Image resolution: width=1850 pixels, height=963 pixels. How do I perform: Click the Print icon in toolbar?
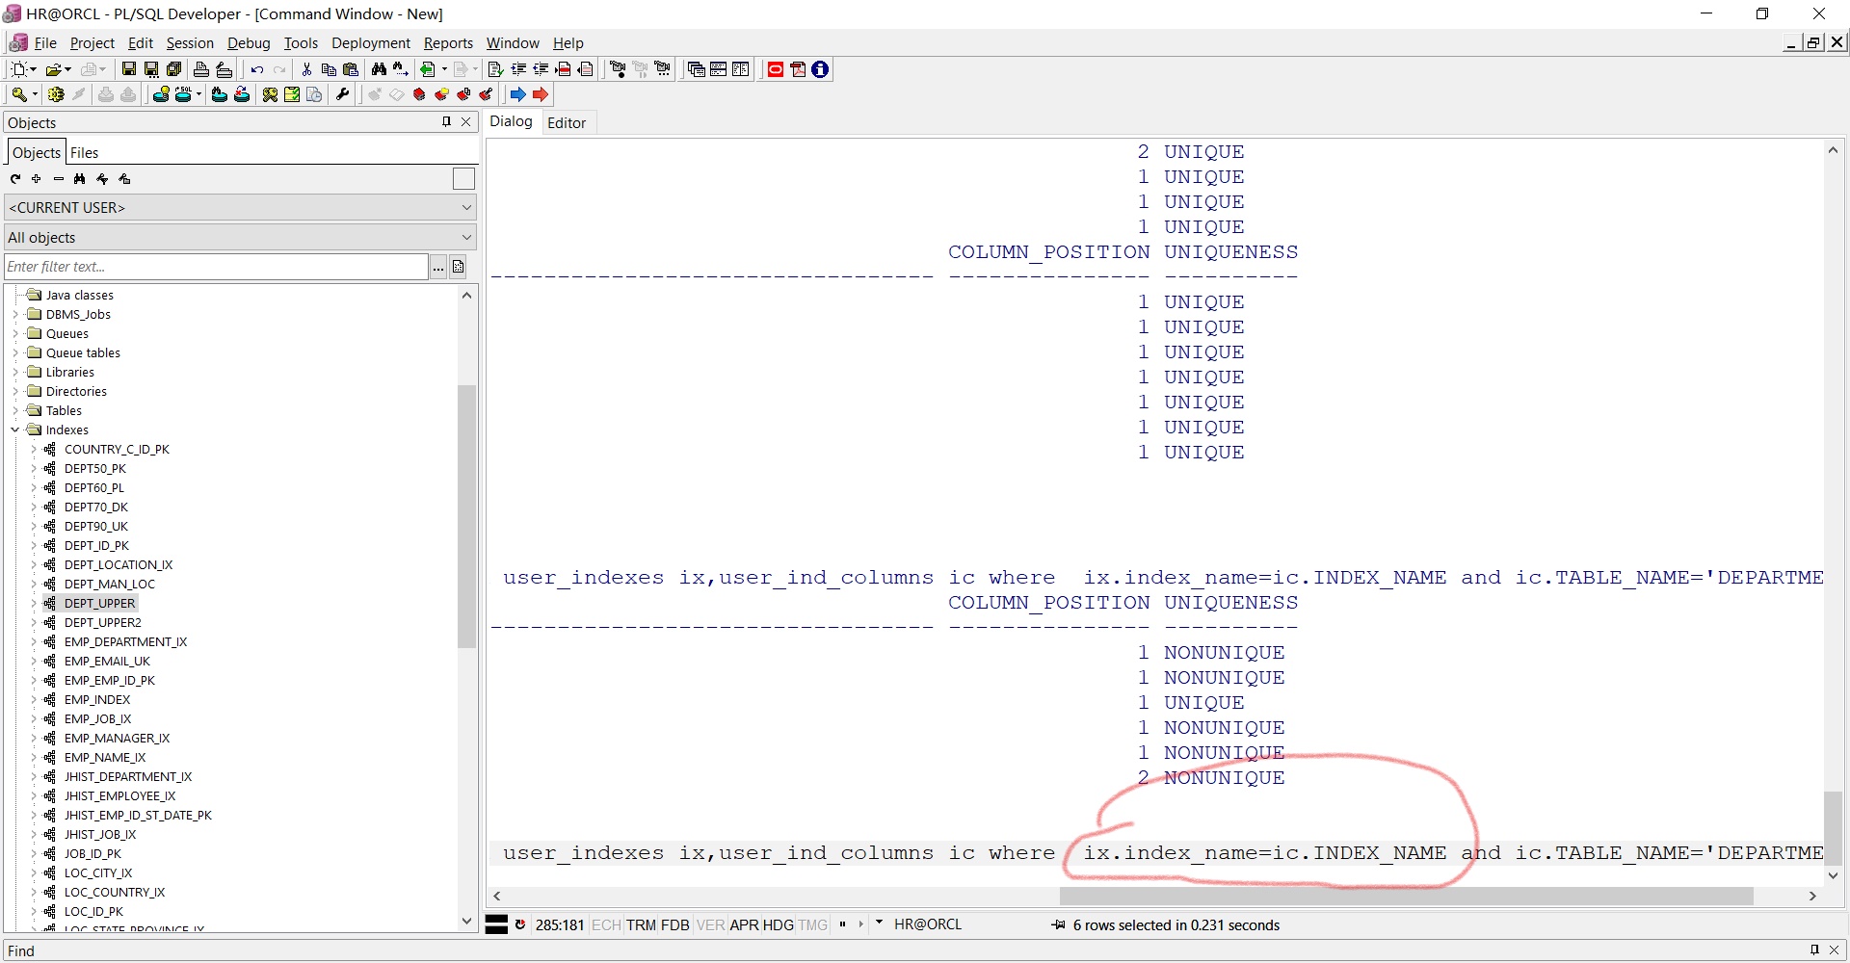pyautogui.click(x=201, y=69)
